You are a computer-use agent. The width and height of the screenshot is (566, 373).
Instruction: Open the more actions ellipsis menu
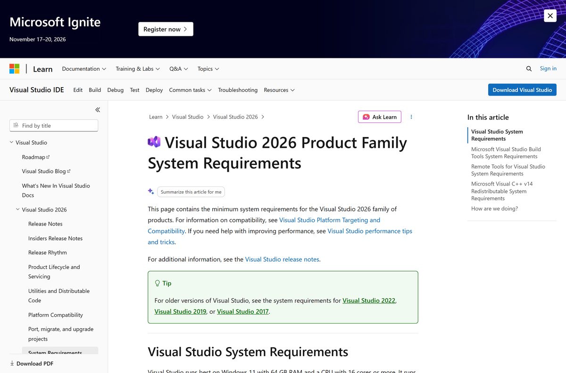pos(411,117)
